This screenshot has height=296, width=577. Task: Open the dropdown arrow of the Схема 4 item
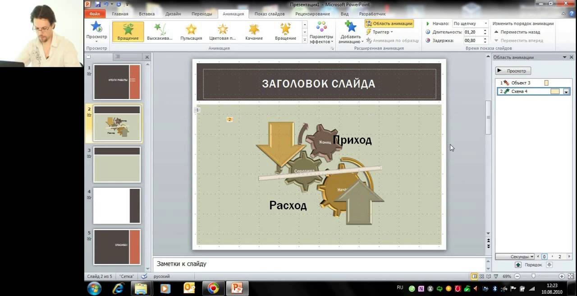point(567,92)
